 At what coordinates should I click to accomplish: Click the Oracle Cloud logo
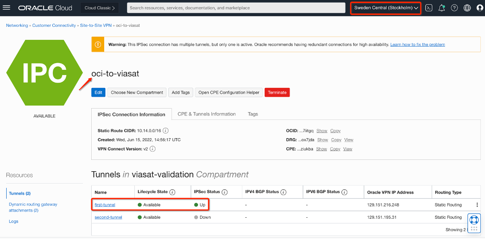[45, 8]
